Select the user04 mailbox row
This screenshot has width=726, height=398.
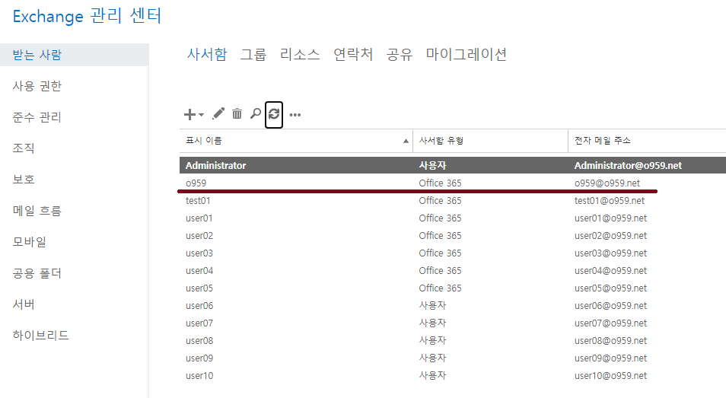pos(453,271)
